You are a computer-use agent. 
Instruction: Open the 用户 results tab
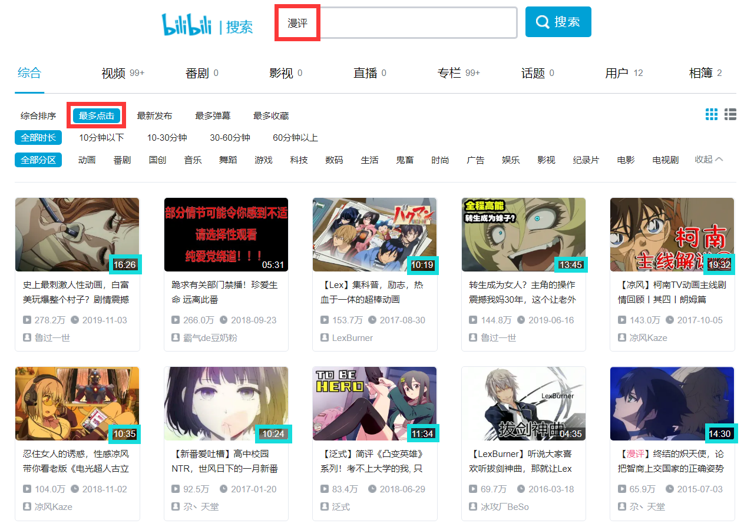click(624, 73)
